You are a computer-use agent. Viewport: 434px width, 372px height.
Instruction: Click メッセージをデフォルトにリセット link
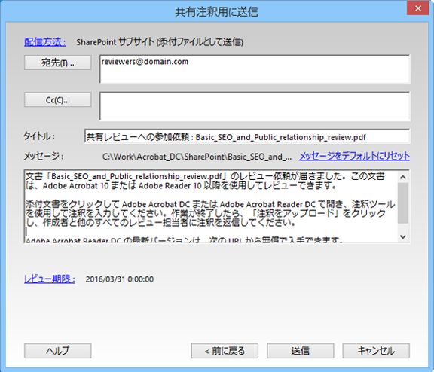[354, 157]
